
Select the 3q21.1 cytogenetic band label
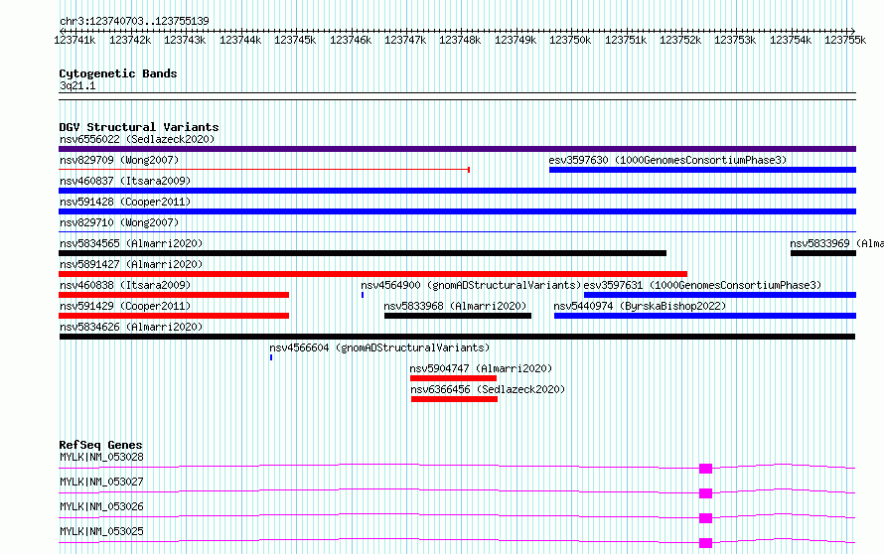[x=77, y=85]
